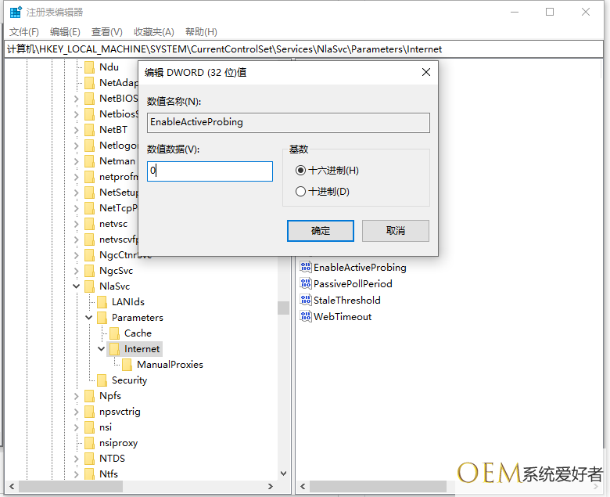Close the 编辑 DWORD dialog with X

click(x=426, y=72)
